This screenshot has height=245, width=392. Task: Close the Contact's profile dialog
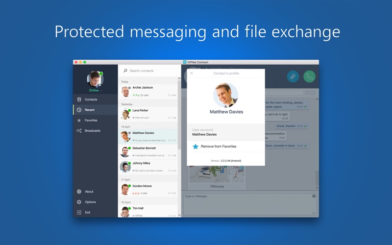(x=192, y=73)
